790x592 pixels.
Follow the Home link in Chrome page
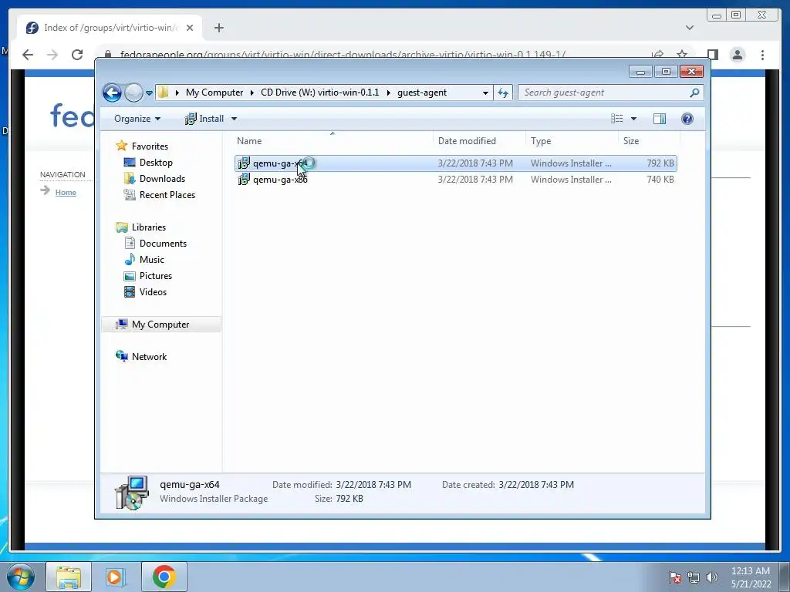point(66,192)
